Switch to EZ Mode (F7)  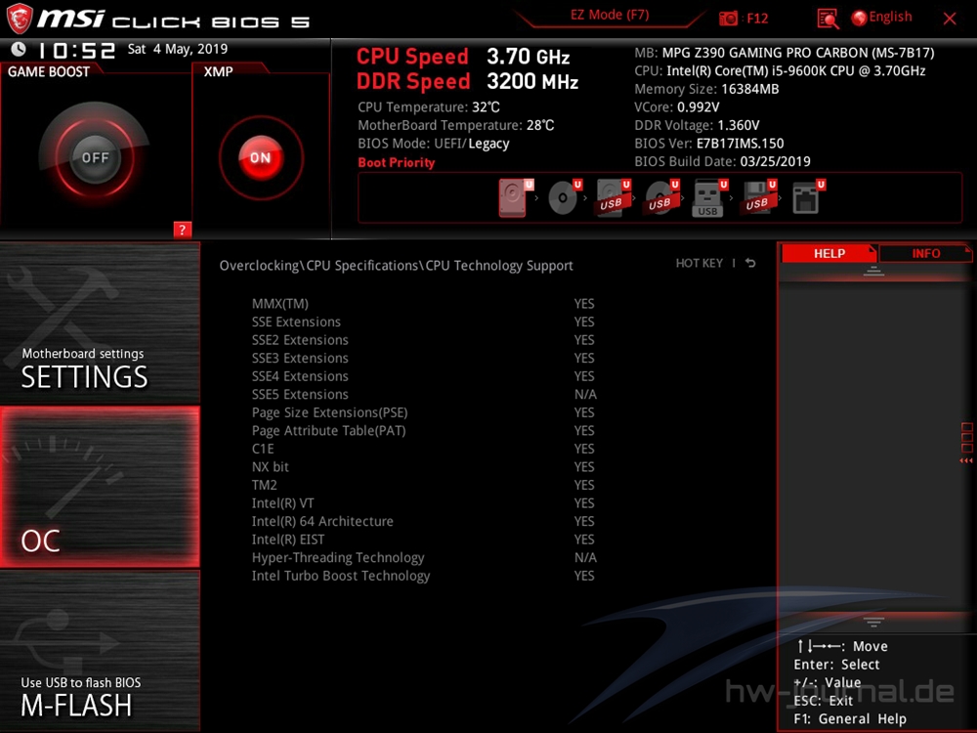tap(610, 15)
